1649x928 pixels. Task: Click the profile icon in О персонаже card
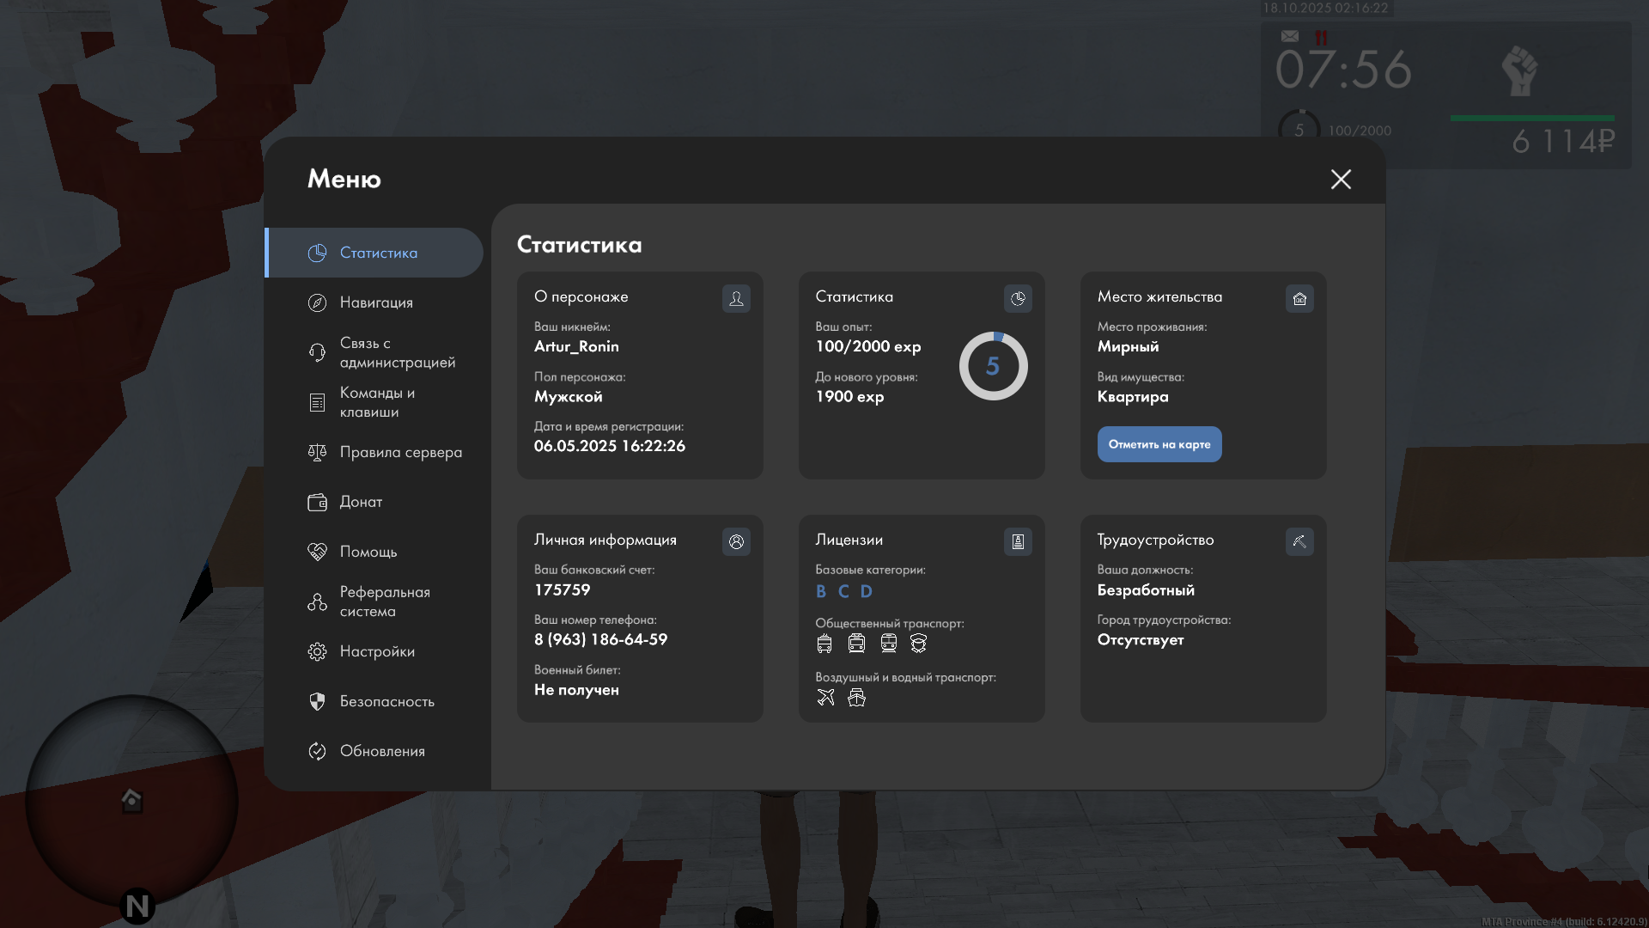(x=736, y=298)
